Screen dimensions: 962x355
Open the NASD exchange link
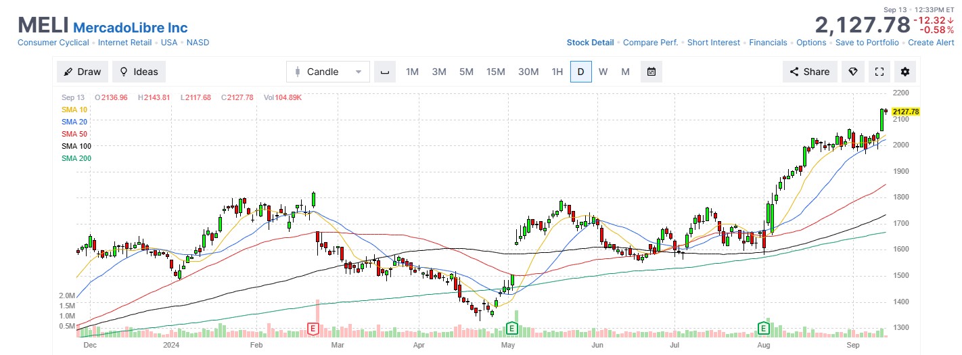[198, 43]
